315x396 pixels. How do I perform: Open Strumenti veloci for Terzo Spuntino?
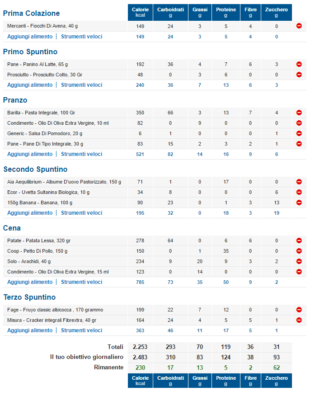click(82, 330)
